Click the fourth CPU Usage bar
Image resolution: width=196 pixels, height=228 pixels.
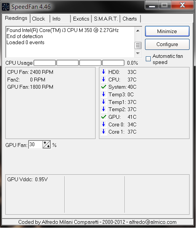(113, 63)
